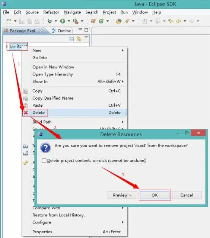This screenshot has height=238, width=210.
Task: Click the Search flashlight toolbar icon
Action: (127, 21)
